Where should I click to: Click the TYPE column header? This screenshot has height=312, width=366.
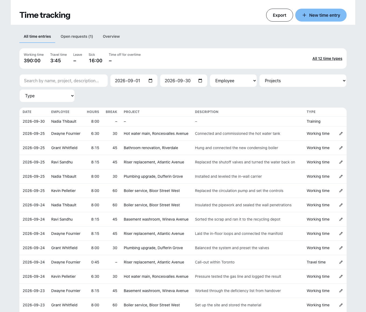[x=311, y=112]
